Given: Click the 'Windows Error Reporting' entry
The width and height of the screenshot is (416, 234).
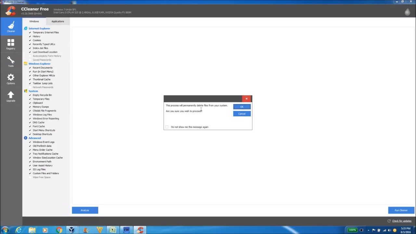Looking at the screenshot, I should 46,119.
